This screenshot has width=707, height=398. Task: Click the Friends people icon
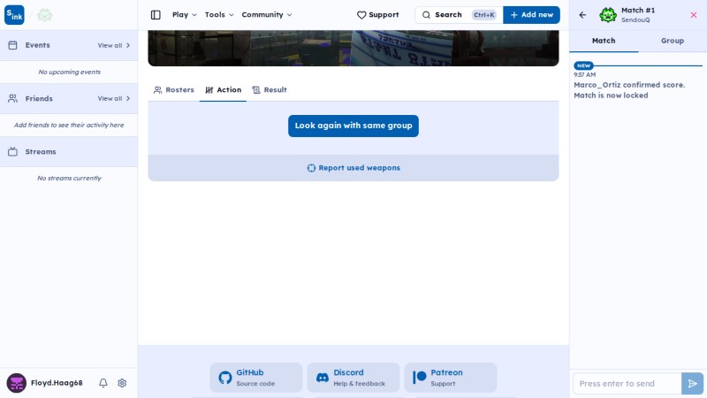coord(12,98)
